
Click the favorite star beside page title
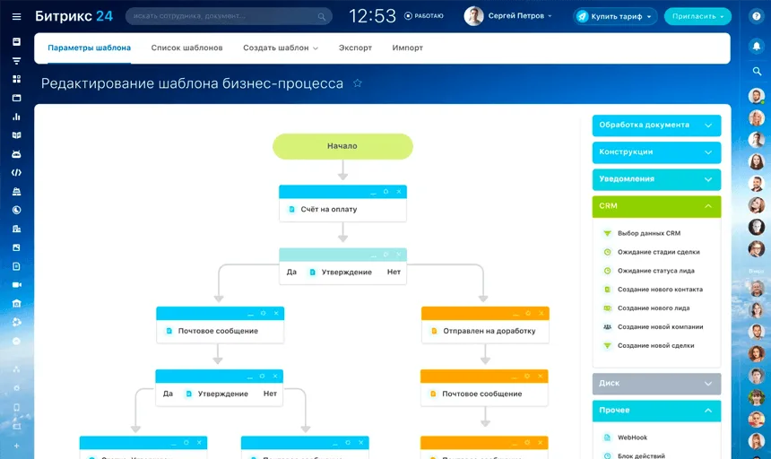tap(358, 83)
